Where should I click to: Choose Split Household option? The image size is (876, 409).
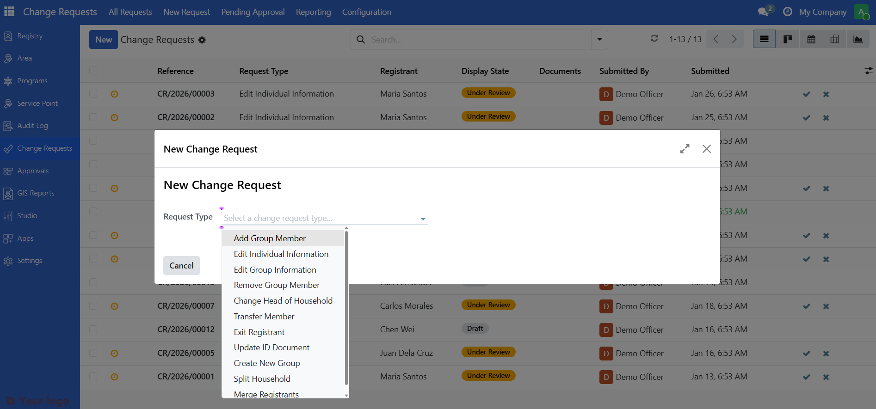[x=283, y=379]
